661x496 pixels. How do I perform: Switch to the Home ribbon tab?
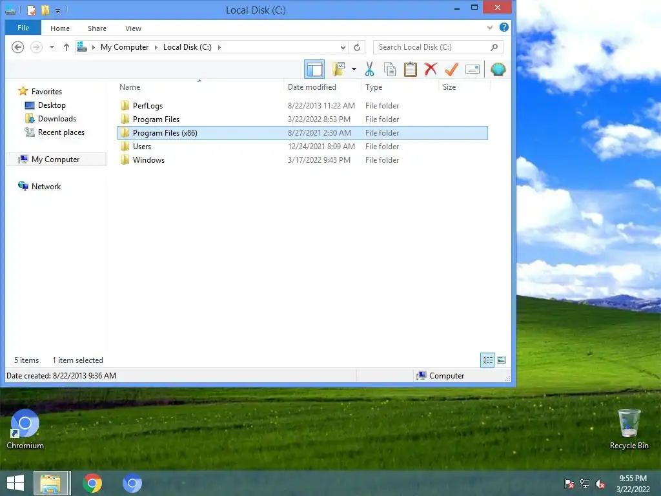[60, 28]
